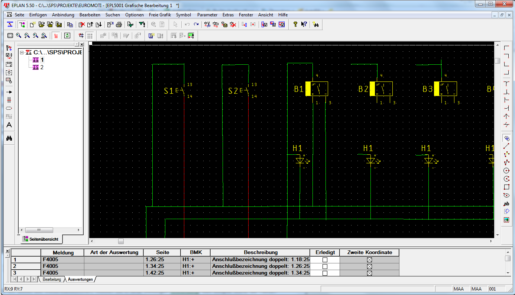This screenshot has height=295, width=515.
Task: Select the T-junction connection symbol
Action: tap(506, 83)
